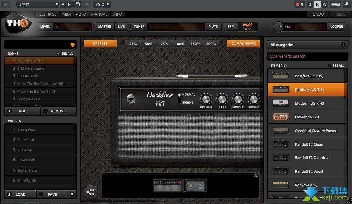This screenshot has height=204, width=352.
Task: Go to previous preset arrow
Action: [x=63, y=4]
